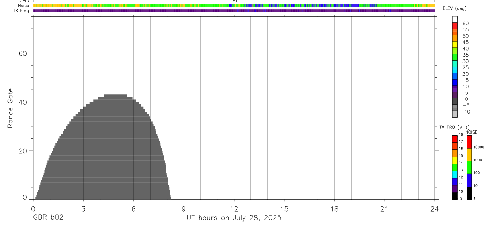Click the Noise color strip above plot

pos(234,6)
